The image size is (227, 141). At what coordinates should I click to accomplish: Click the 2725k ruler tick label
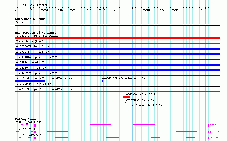16,10
